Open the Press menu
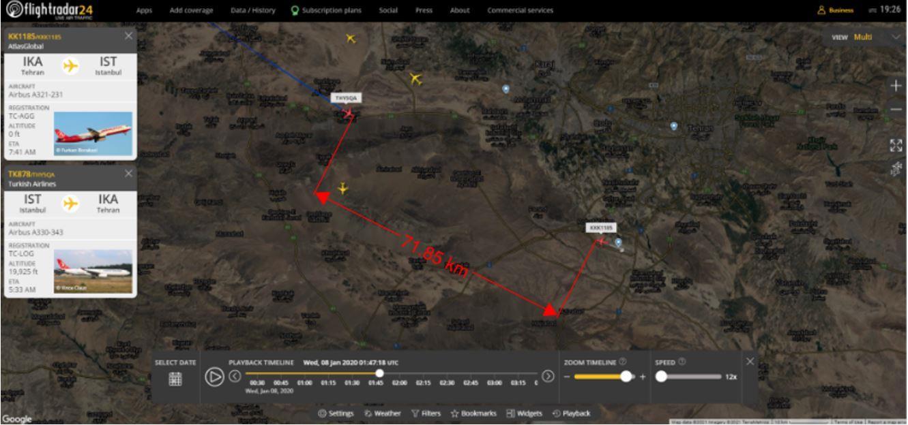Screen dimensions: 908x425 (424, 10)
